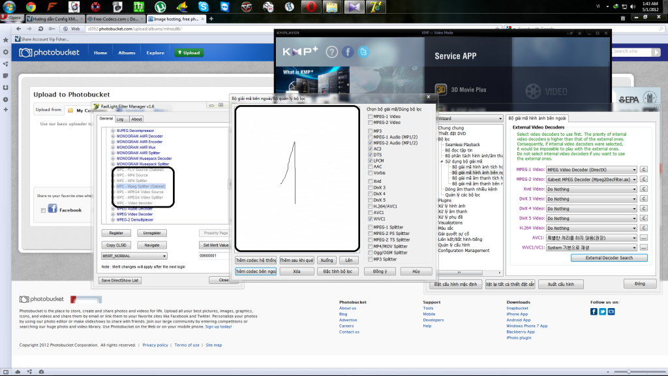Click Privacy policy footer link
This screenshot has width=668, height=376.
click(155, 345)
